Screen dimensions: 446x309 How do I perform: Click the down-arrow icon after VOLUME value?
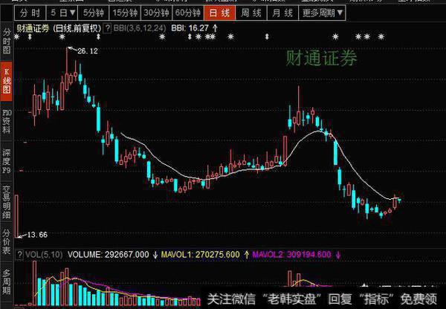click(155, 255)
